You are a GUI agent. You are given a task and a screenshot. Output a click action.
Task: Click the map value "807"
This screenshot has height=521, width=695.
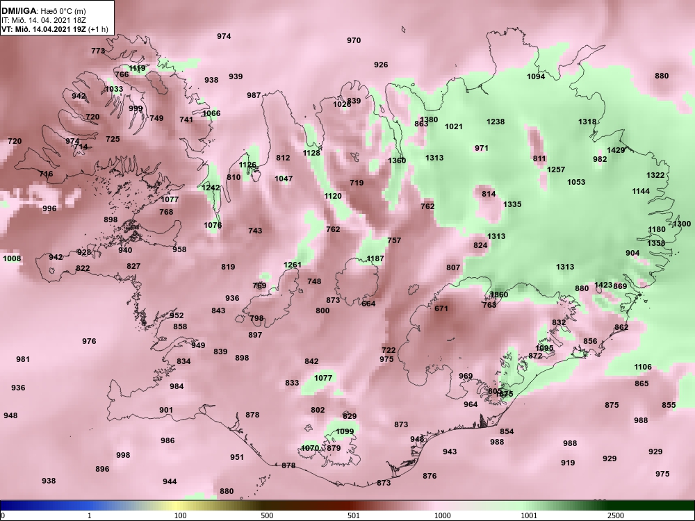[453, 267]
